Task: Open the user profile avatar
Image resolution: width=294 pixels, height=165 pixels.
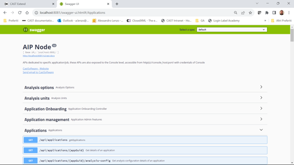Action: coord(282,13)
